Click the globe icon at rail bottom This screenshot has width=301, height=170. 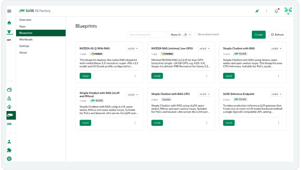click(x=9, y=159)
